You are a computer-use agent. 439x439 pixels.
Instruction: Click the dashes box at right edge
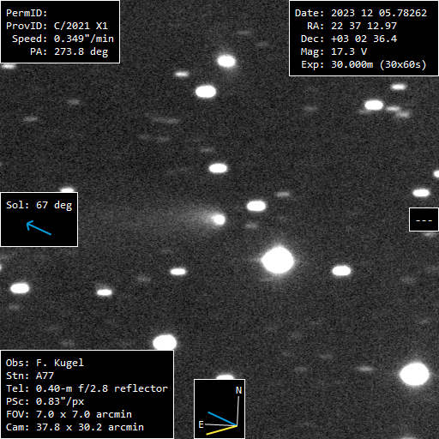(x=424, y=219)
